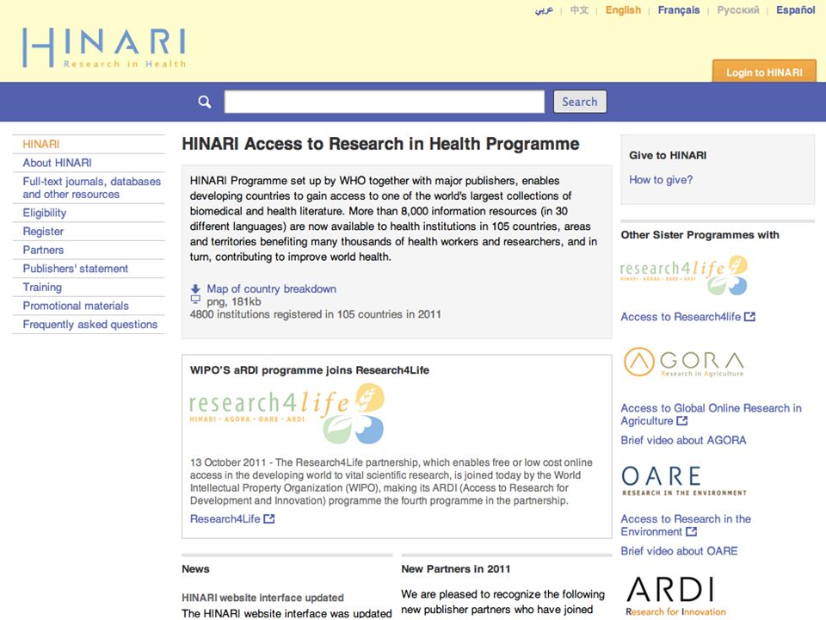The height and width of the screenshot is (620, 826).
Task: Open Access to Research in the Environment link
Action: click(686, 525)
